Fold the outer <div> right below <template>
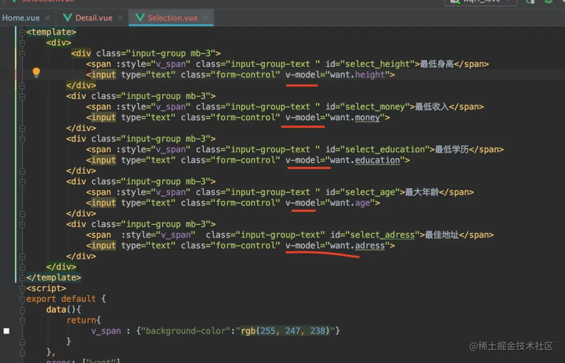Image resolution: width=565 pixels, height=363 pixels. click(22, 43)
